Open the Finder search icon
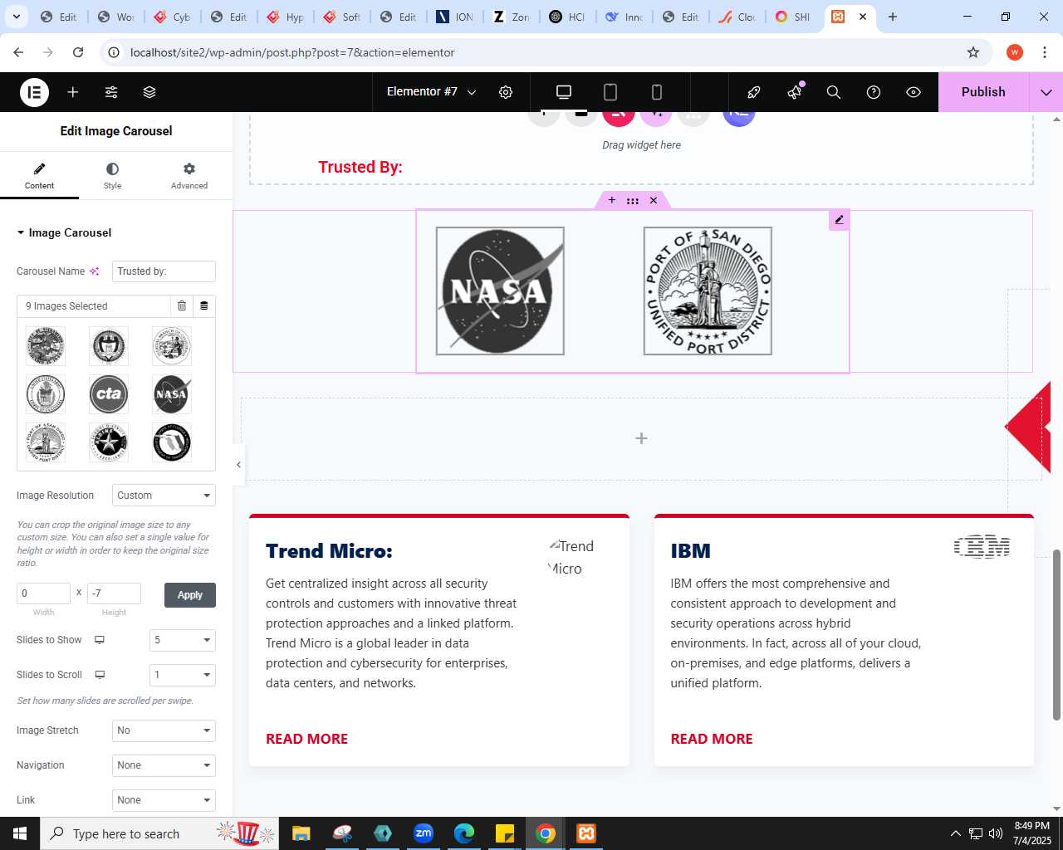The height and width of the screenshot is (850, 1063). 834,92
